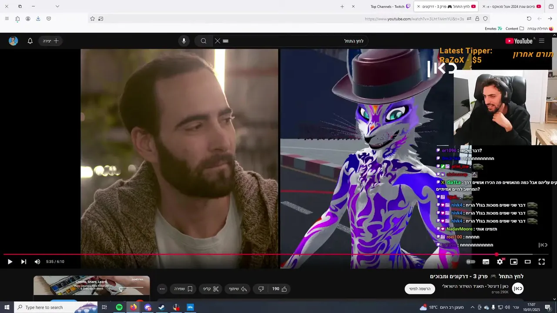Image resolution: width=557 pixels, height=313 pixels.
Task: Bookmark this page with the star icon
Action: pyautogui.click(x=92, y=19)
